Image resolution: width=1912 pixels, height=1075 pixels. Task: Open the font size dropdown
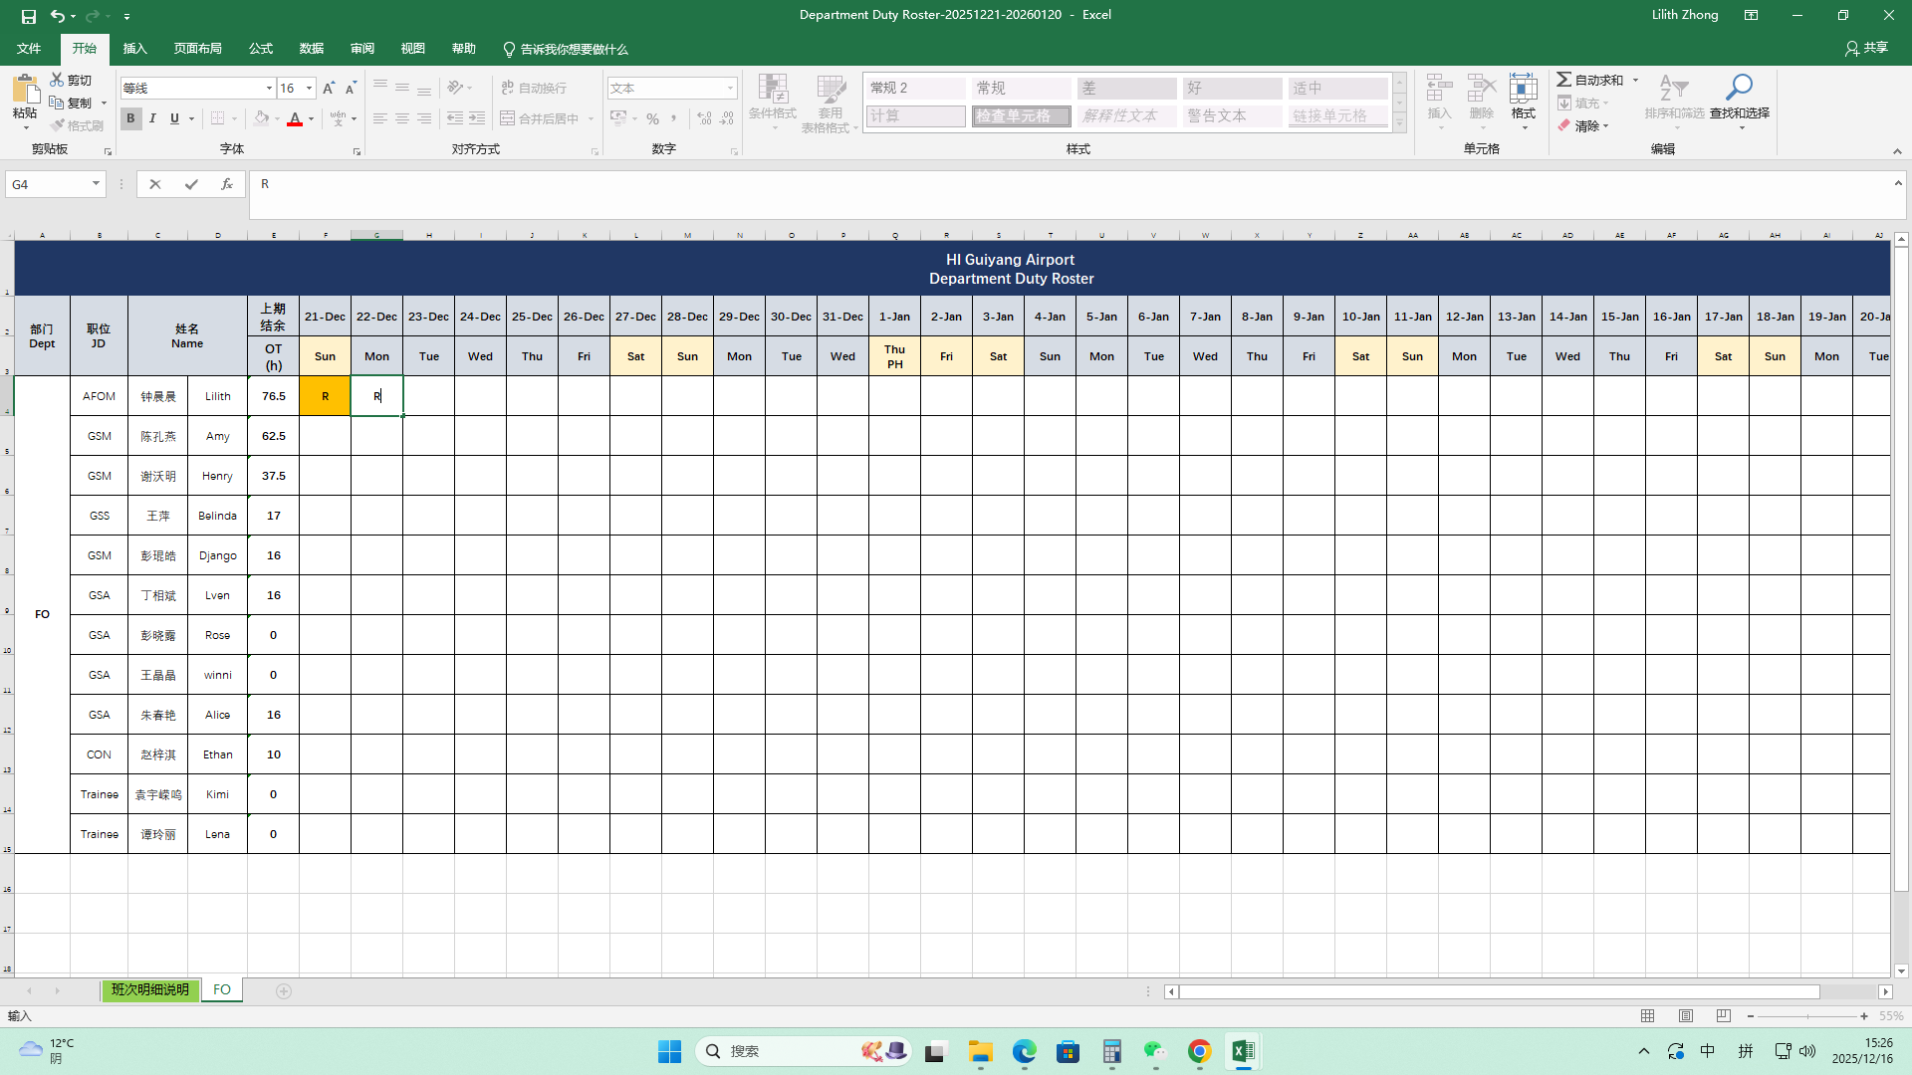point(309,89)
